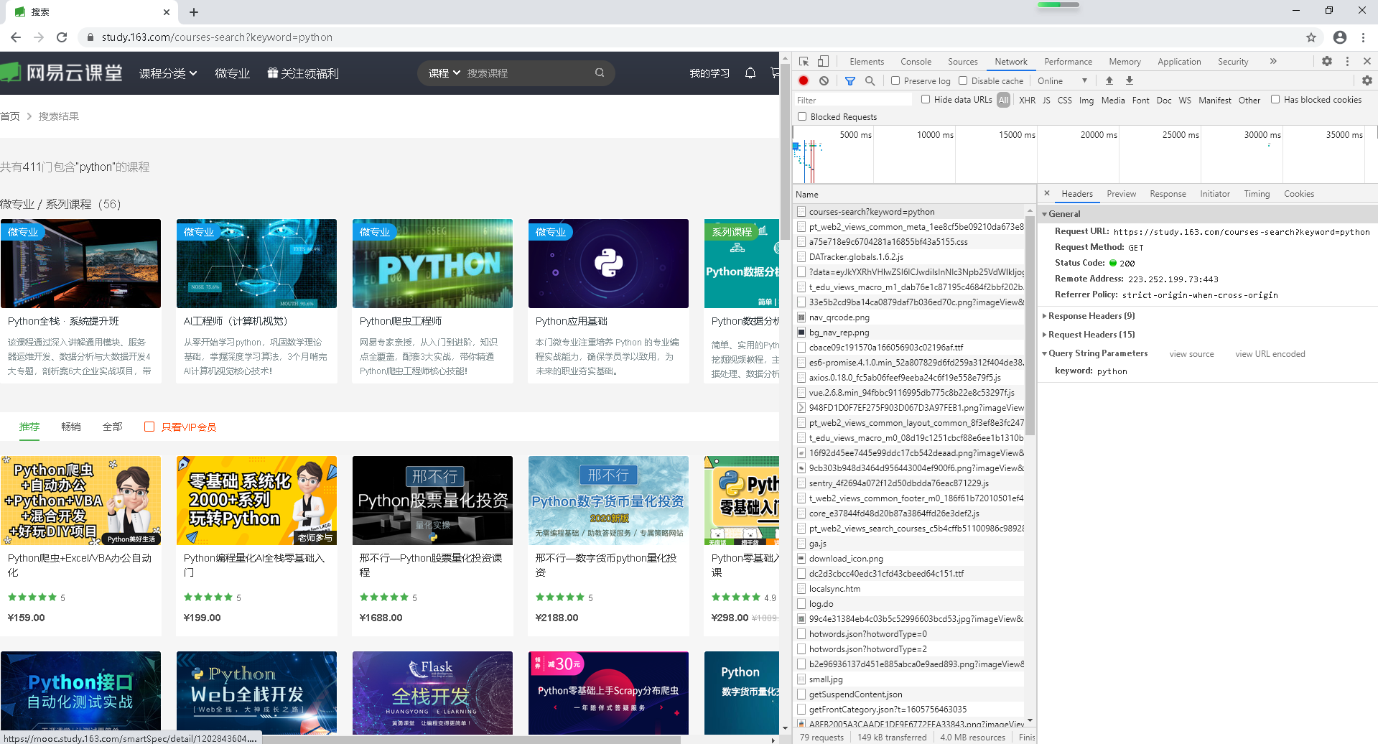Screen dimensions: 1378x744
Task: Open the Response tab of request
Action: 1168,194
